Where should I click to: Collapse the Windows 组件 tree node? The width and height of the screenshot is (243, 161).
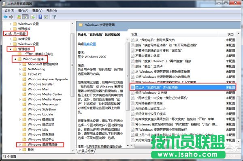[15, 59]
